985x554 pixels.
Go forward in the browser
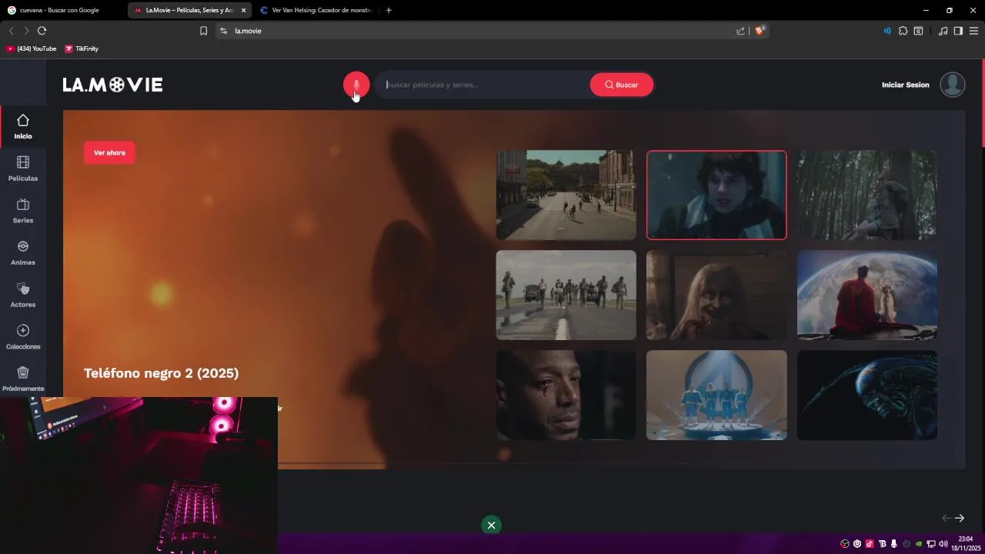26,31
